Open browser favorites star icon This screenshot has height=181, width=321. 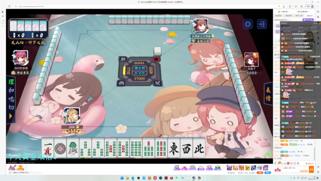(296, 6)
